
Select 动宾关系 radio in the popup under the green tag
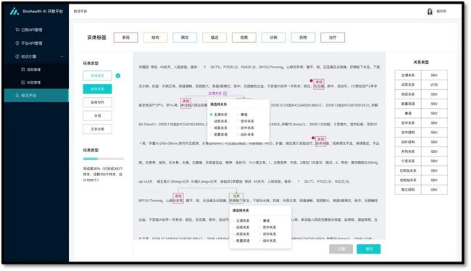click(234, 227)
